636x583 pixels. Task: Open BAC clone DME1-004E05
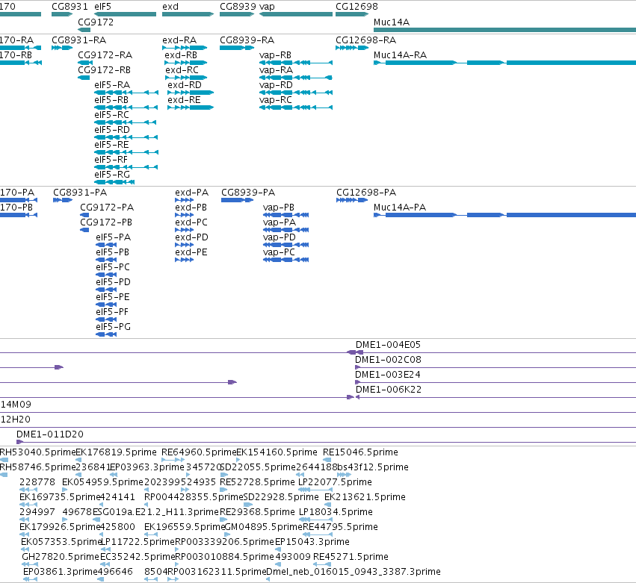(x=388, y=345)
